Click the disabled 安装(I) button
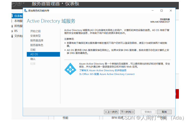188x123 pixels. tap(148, 112)
